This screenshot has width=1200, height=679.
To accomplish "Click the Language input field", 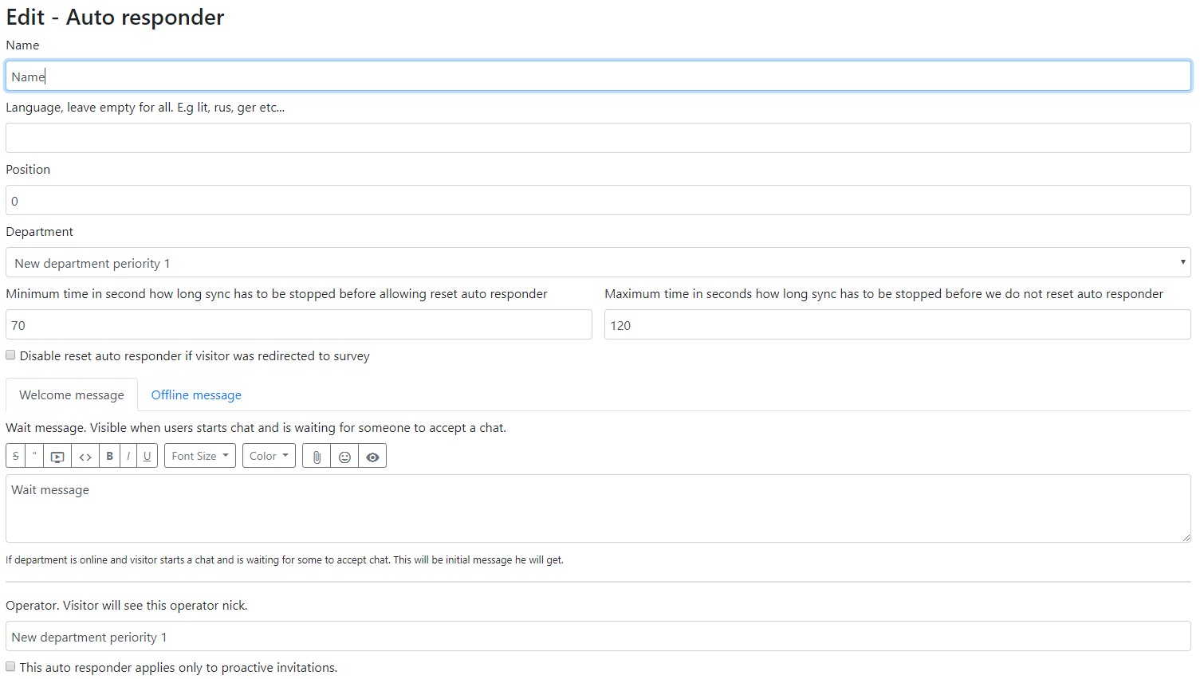I will pyautogui.click(x=598, y=138).
